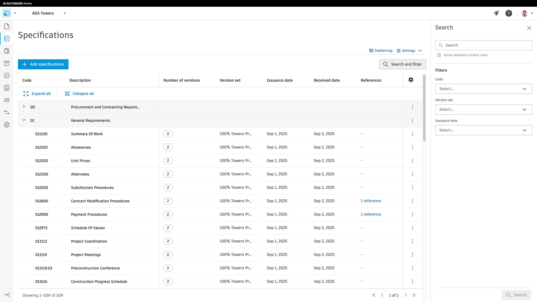
Task: Select Construction Progress Schedule row text
Action: (x=99, y=282)
